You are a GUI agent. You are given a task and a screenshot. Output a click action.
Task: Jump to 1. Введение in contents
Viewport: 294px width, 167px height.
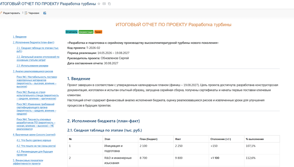20,37
